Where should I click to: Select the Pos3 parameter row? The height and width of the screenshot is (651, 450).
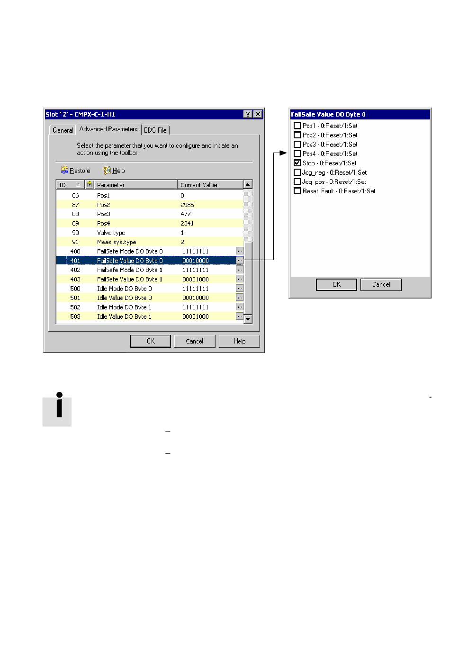click(150, 214)
